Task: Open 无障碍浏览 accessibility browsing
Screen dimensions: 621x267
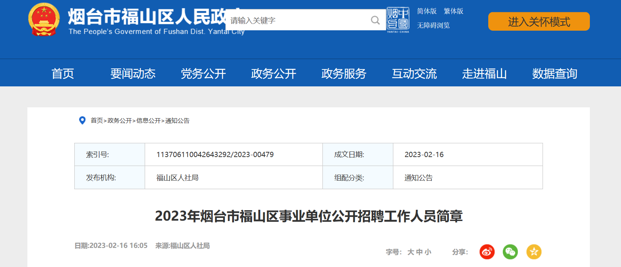Action: tap(433, 25)
